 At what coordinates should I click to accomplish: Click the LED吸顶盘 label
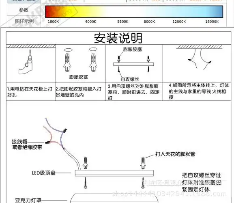pyautogui.click(x=43, y=173)
